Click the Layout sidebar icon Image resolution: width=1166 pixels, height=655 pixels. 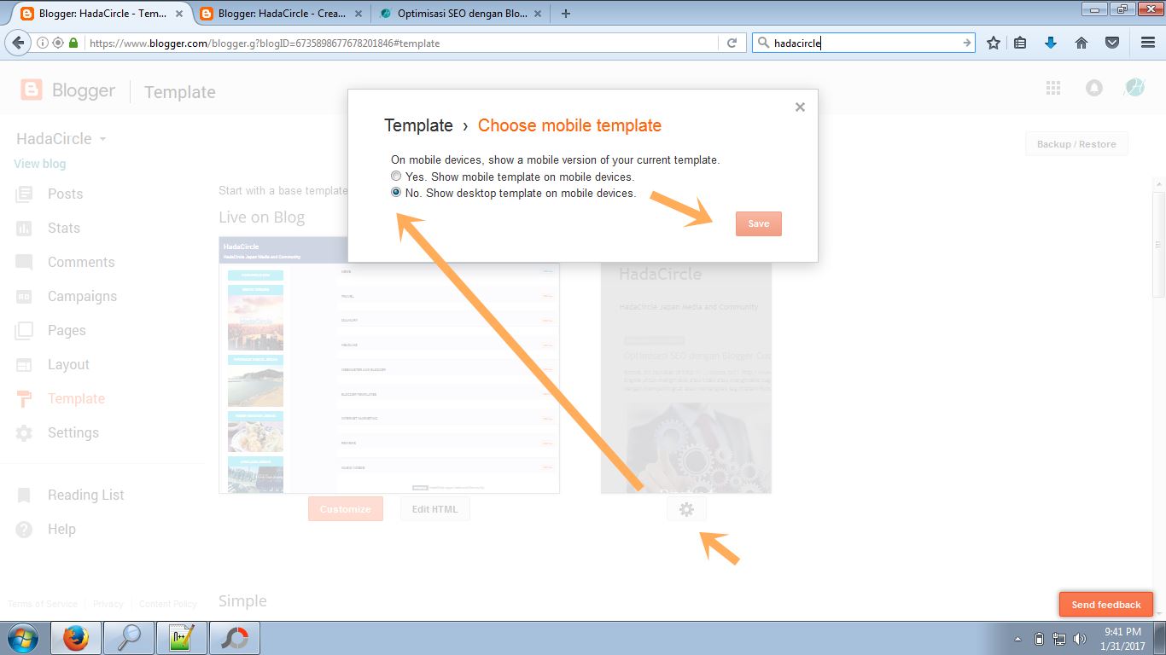click(x=24, y=364)
